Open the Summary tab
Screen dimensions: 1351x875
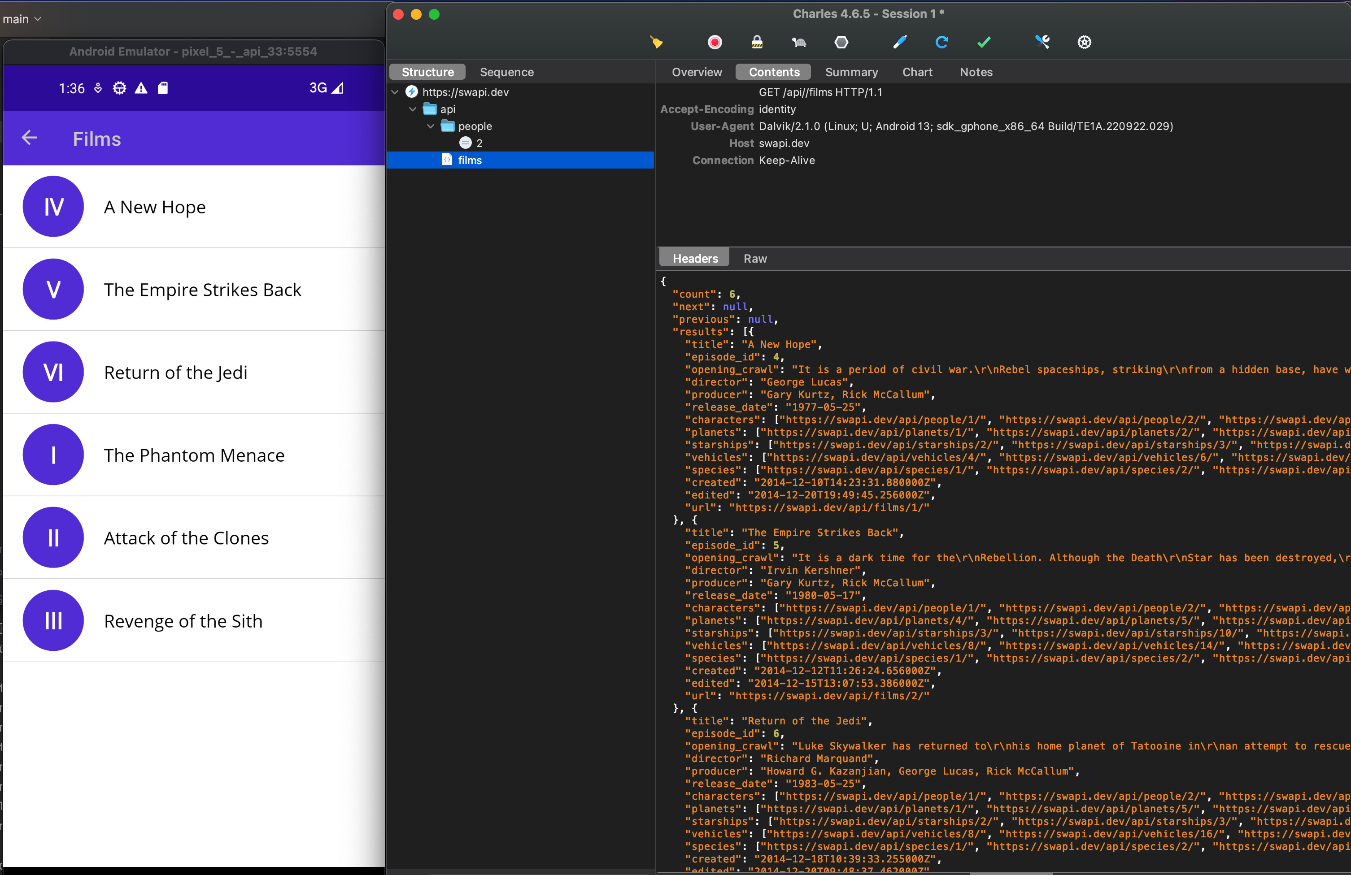coord(851,72)
